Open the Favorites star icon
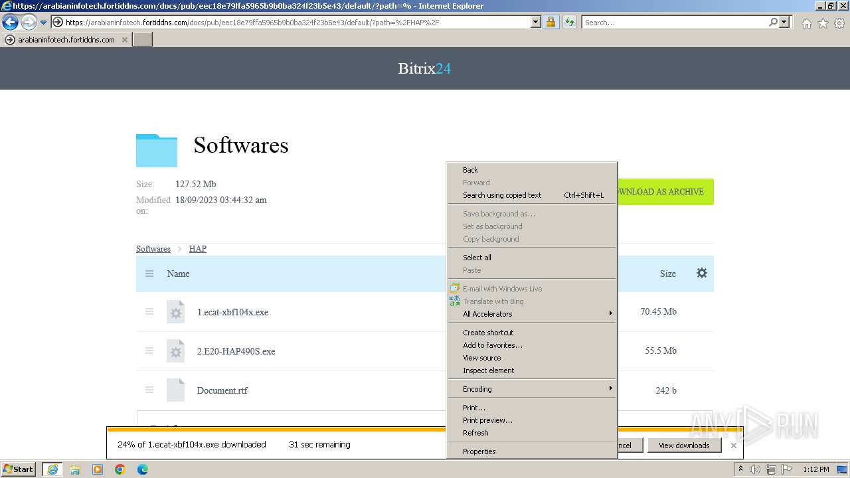The width and height of the screenshot is (850, 478). pyautogui.click(x=823, y=23)
